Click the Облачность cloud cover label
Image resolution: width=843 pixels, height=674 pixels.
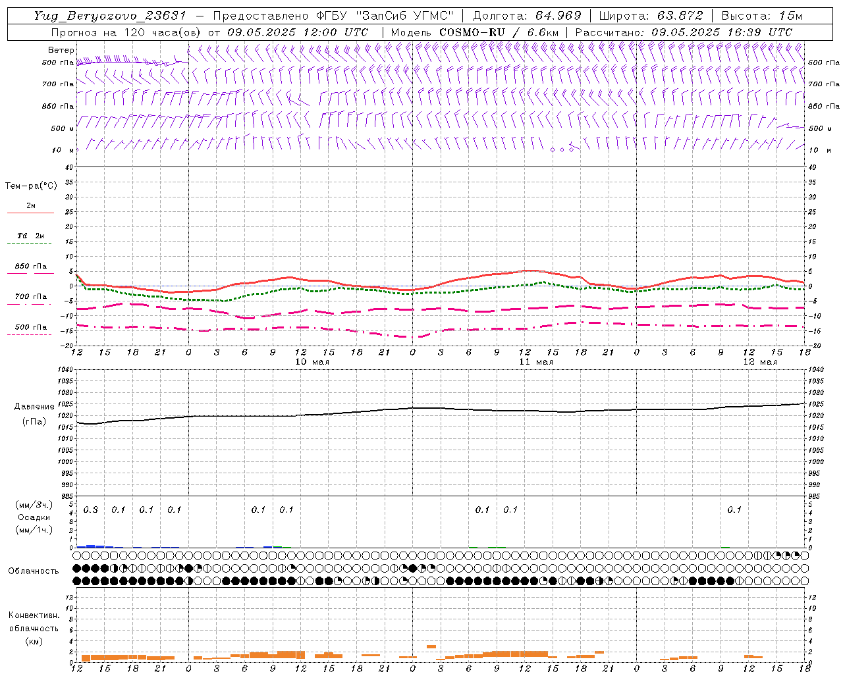[x=34, y=571]
